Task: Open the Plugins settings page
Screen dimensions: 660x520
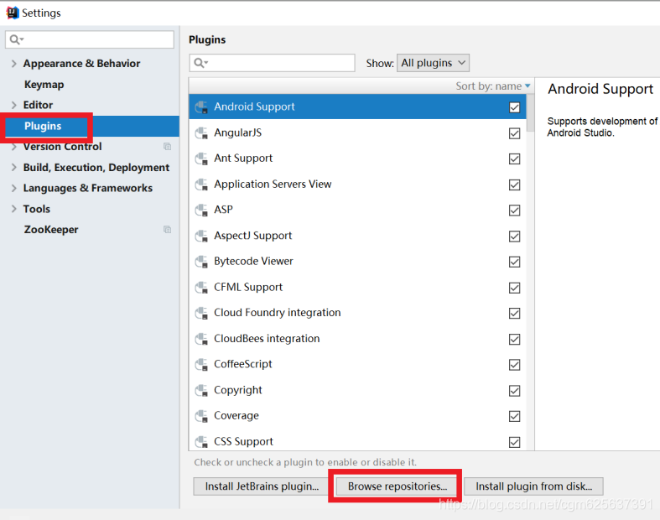Action: (x=43, y=126)
